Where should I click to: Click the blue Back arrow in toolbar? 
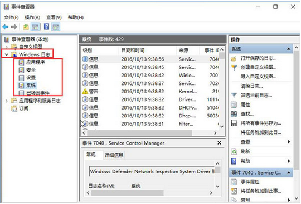point(6,27)
